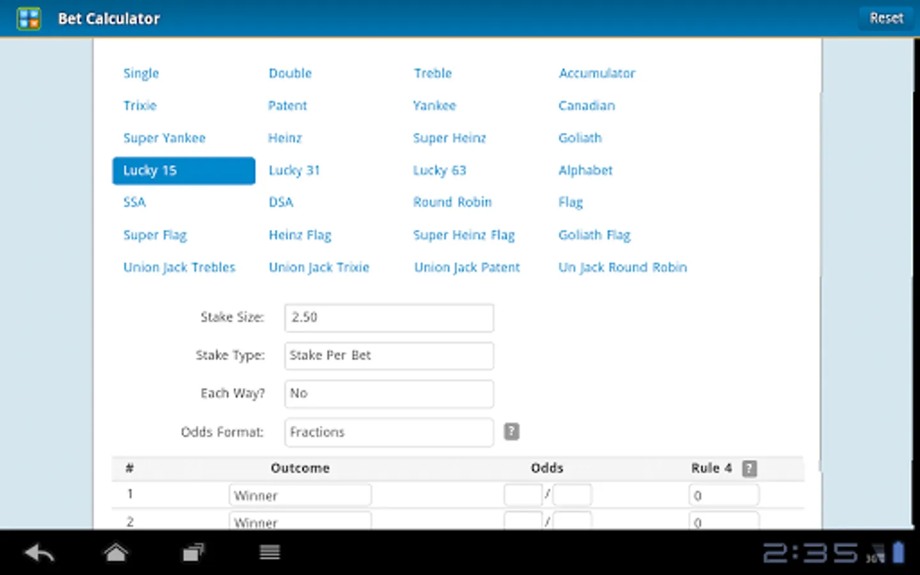
Task: Click the Rule 4 field in row 1
Action: pyautogui.click(x=724, y=495)
